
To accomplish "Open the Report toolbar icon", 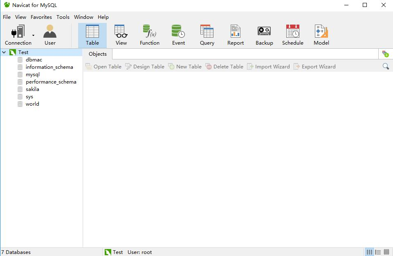I will pyautogui.click(x=236, y=35).
